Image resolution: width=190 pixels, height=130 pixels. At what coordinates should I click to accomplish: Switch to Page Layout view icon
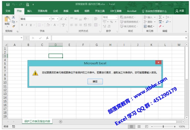(139, 127)
